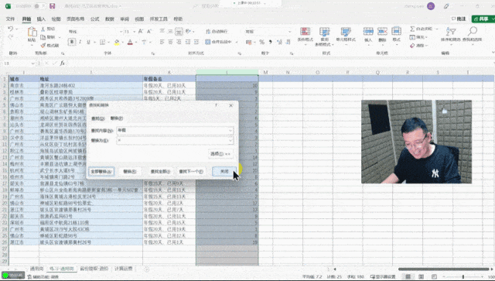495x281 pixels.
Task: Switch to the 查找 tab in dialog
Action: (x=98, y=118)
